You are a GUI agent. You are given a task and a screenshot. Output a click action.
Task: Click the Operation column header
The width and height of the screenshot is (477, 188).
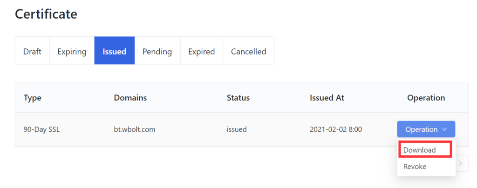click(426, 98)
